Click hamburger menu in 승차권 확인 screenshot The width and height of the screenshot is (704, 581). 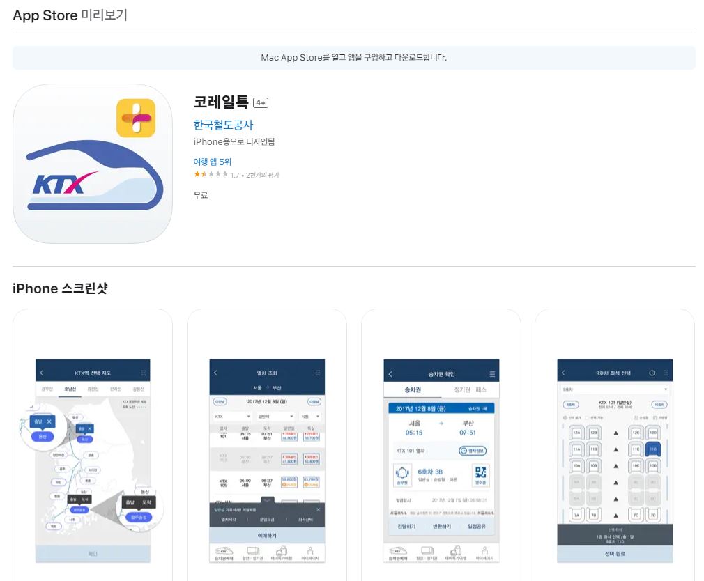point(492,374)
